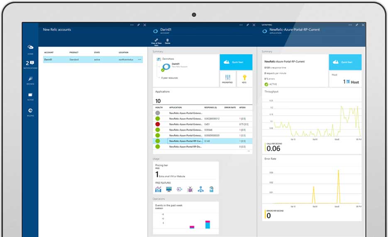This screenshot has height=237, width=388.
Task: Select the NewRelic-Azure-Portal-RP-Cur... application row
Action: pyautogui.click(x=203, y=141)
